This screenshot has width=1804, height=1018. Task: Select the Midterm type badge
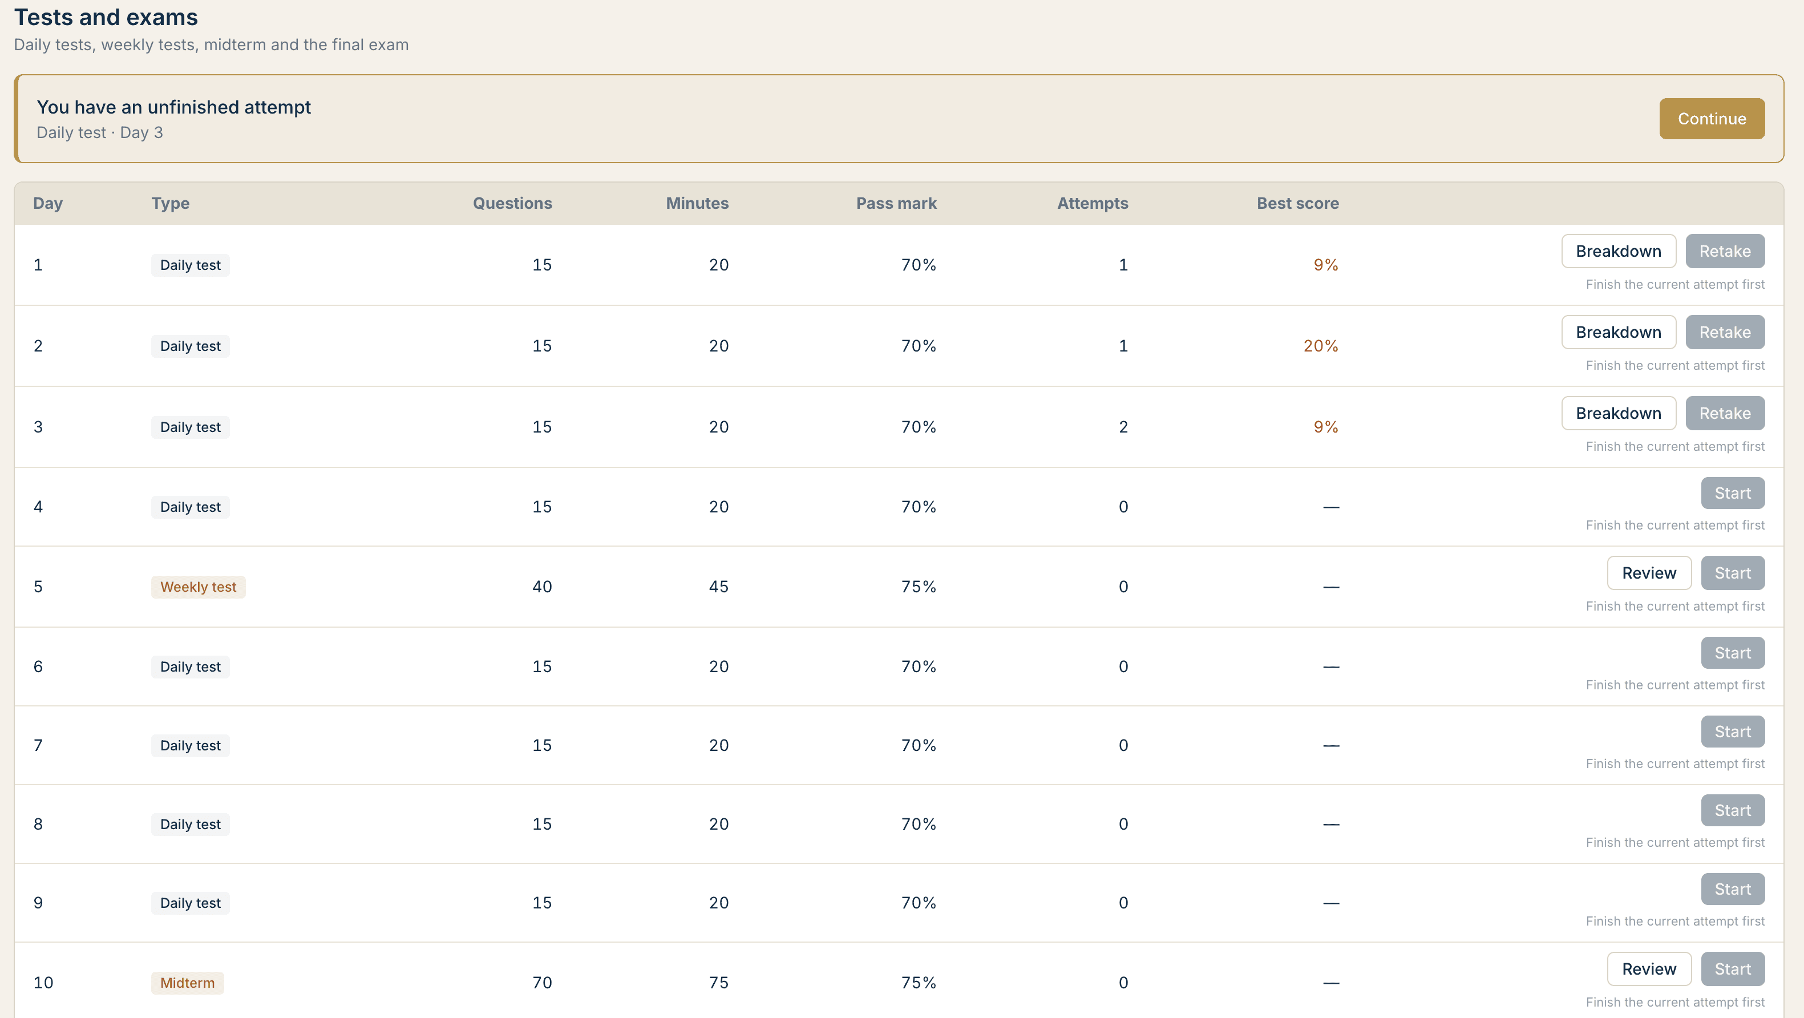(187, 983)
